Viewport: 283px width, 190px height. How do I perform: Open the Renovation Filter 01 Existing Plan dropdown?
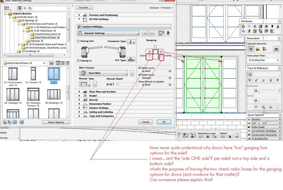[263, 60]
